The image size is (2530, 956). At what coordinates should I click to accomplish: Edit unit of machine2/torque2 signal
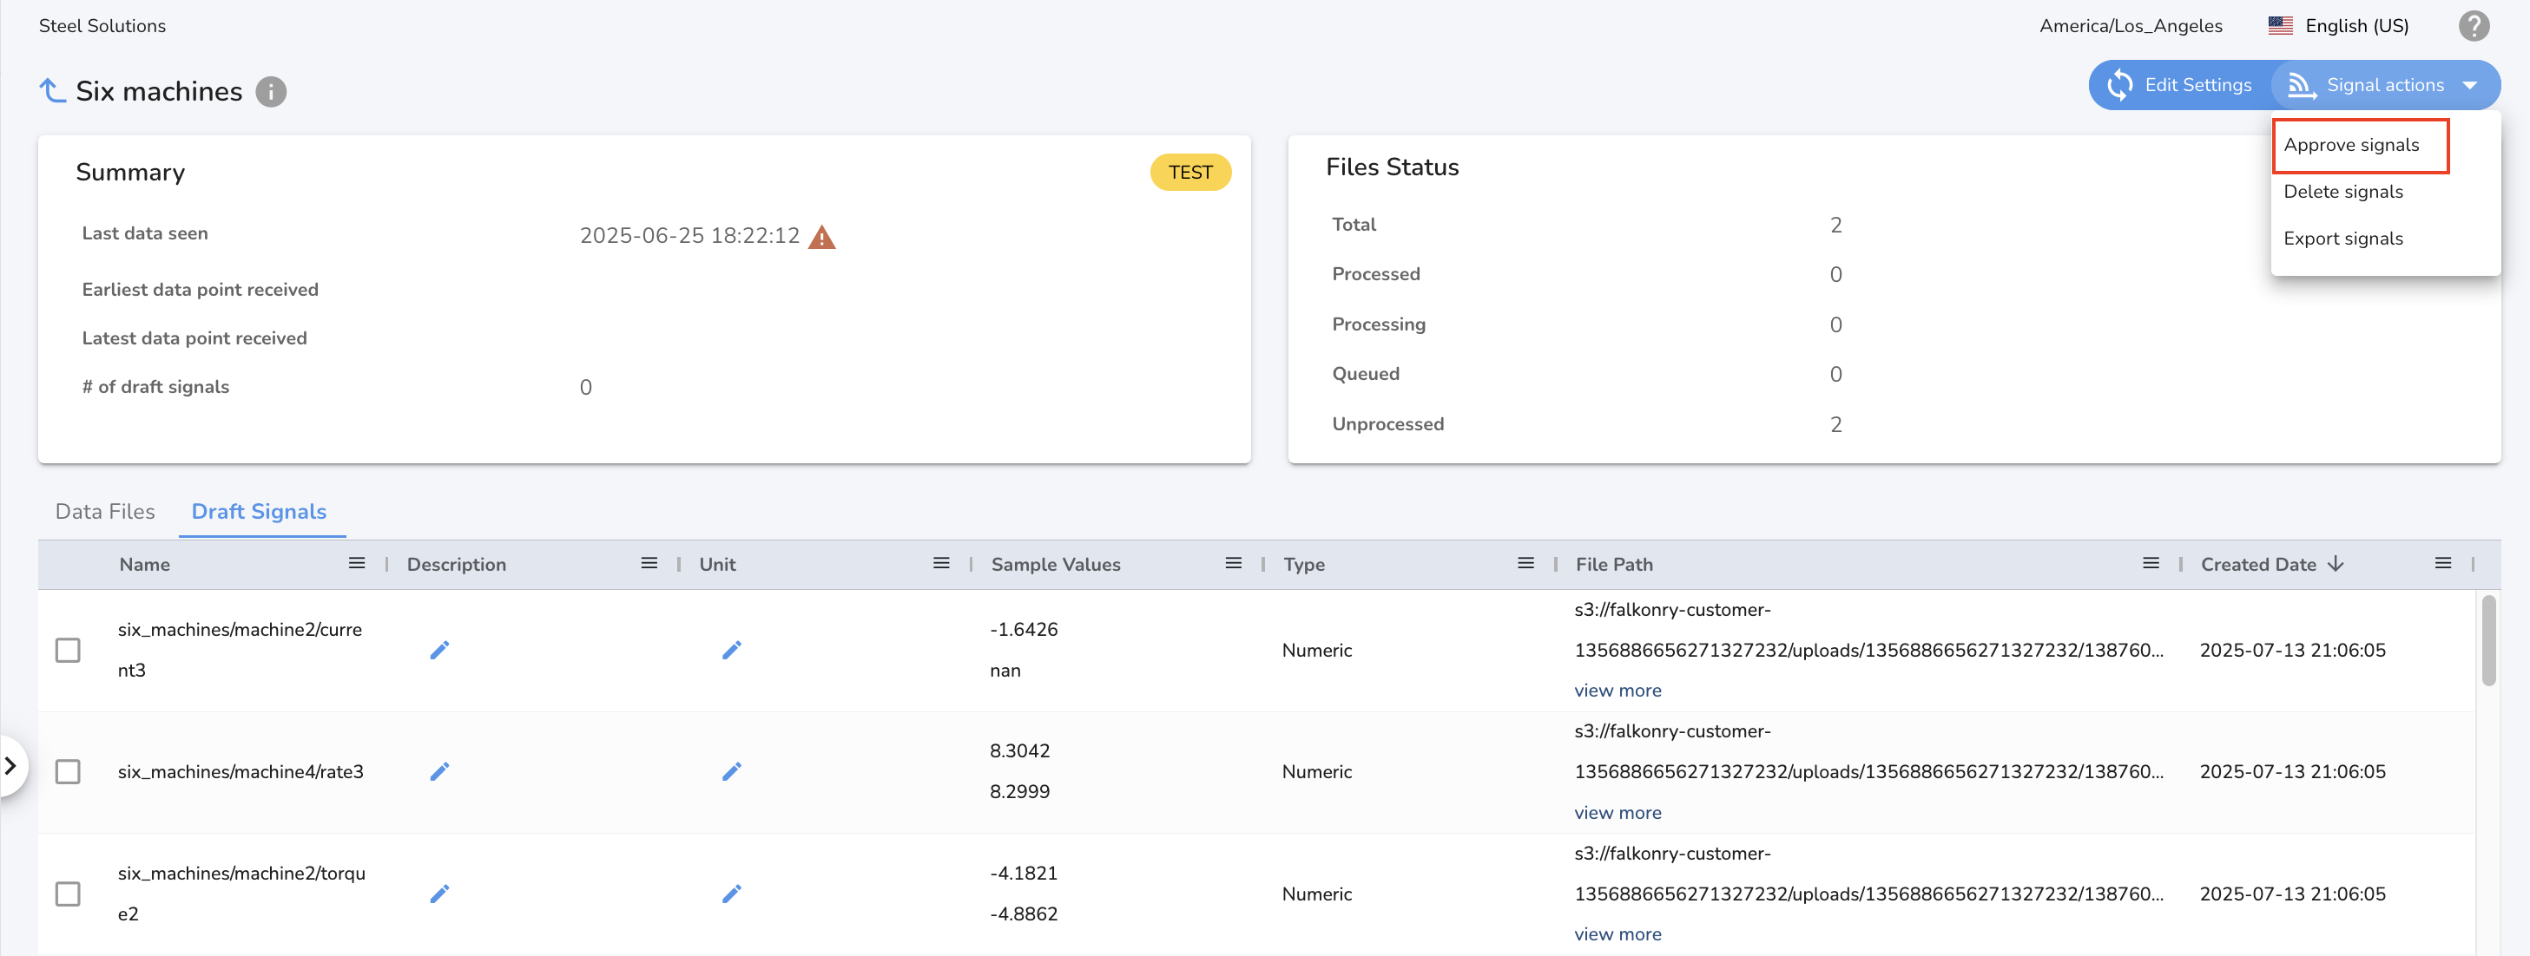pyautogui.click(x=732, y=894)
